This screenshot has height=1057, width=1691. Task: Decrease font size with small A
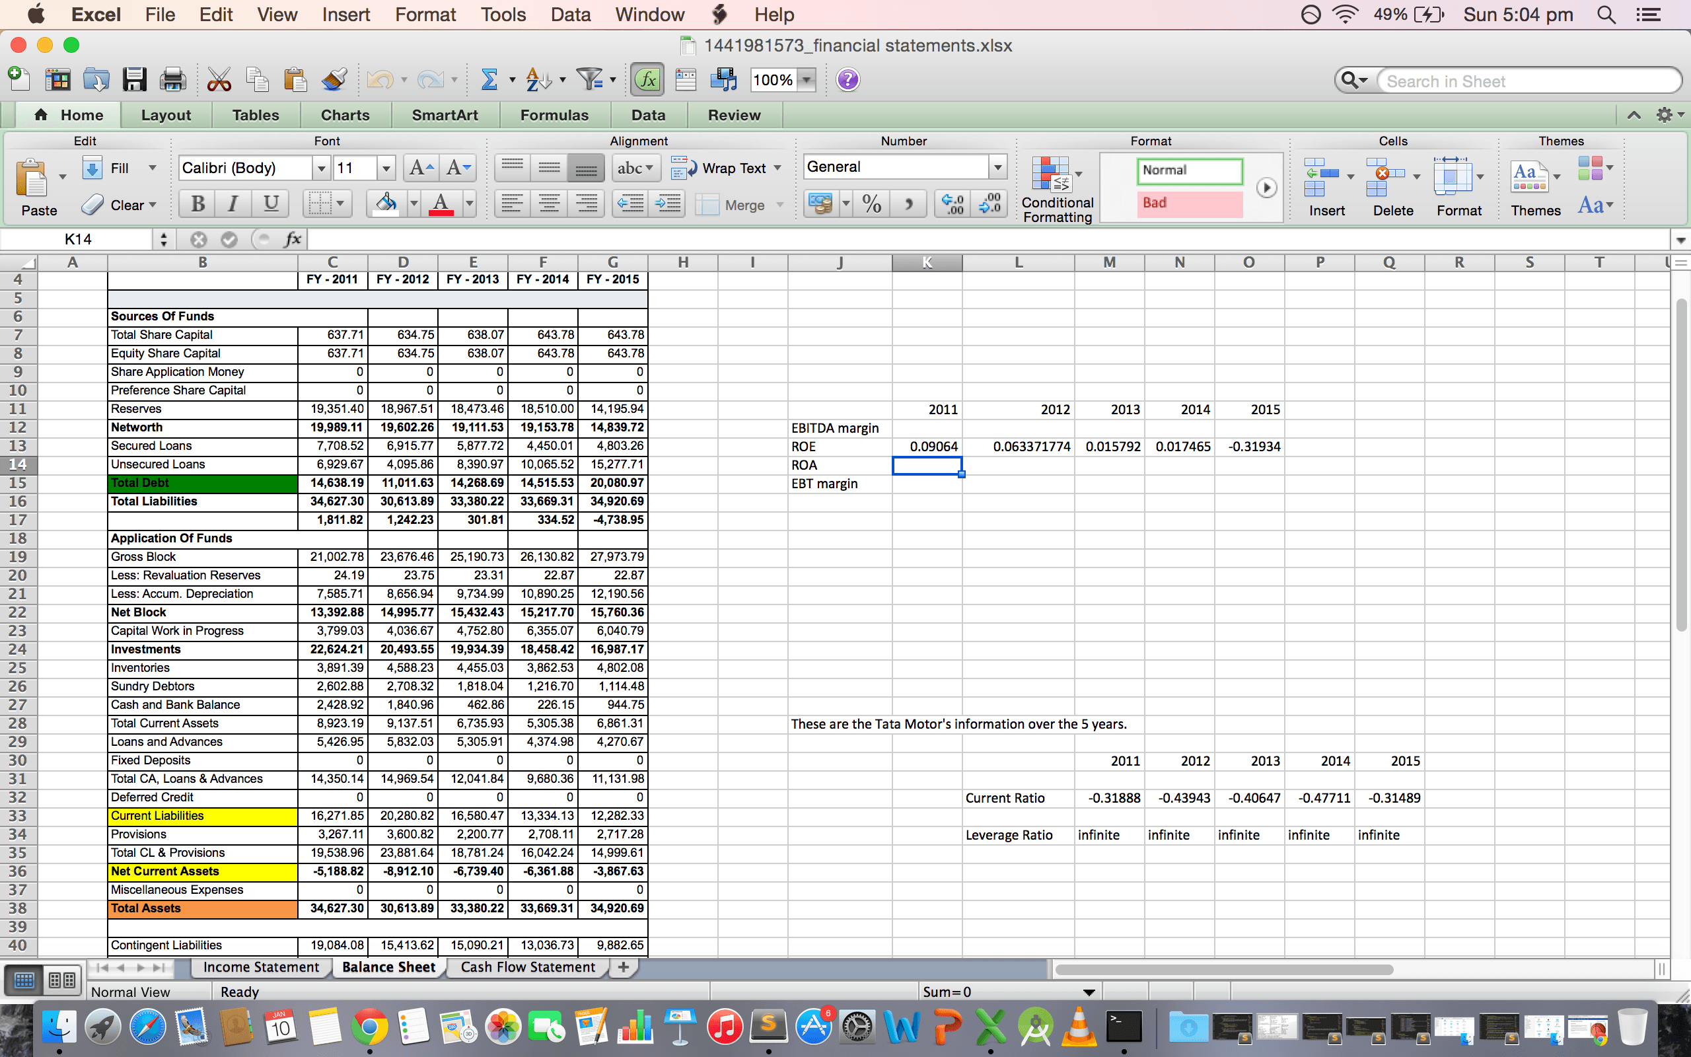click(x=459, y=168)
